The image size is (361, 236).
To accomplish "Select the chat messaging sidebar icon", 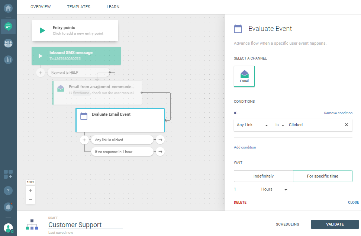I will click(x=8, y=26).
